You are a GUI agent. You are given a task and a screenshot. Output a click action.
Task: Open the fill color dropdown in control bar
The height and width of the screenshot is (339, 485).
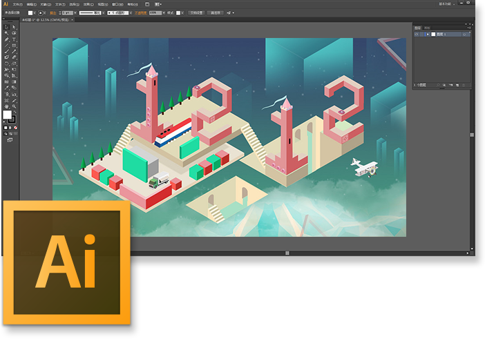35,13
